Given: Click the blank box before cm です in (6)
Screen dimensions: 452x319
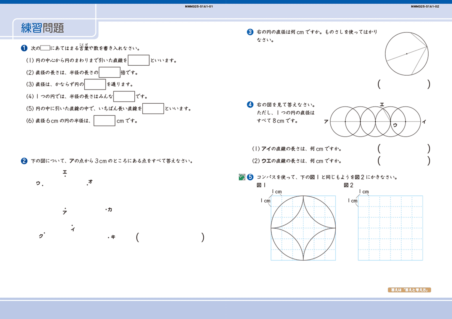Looking at the screenshot, I should [104, 121].
